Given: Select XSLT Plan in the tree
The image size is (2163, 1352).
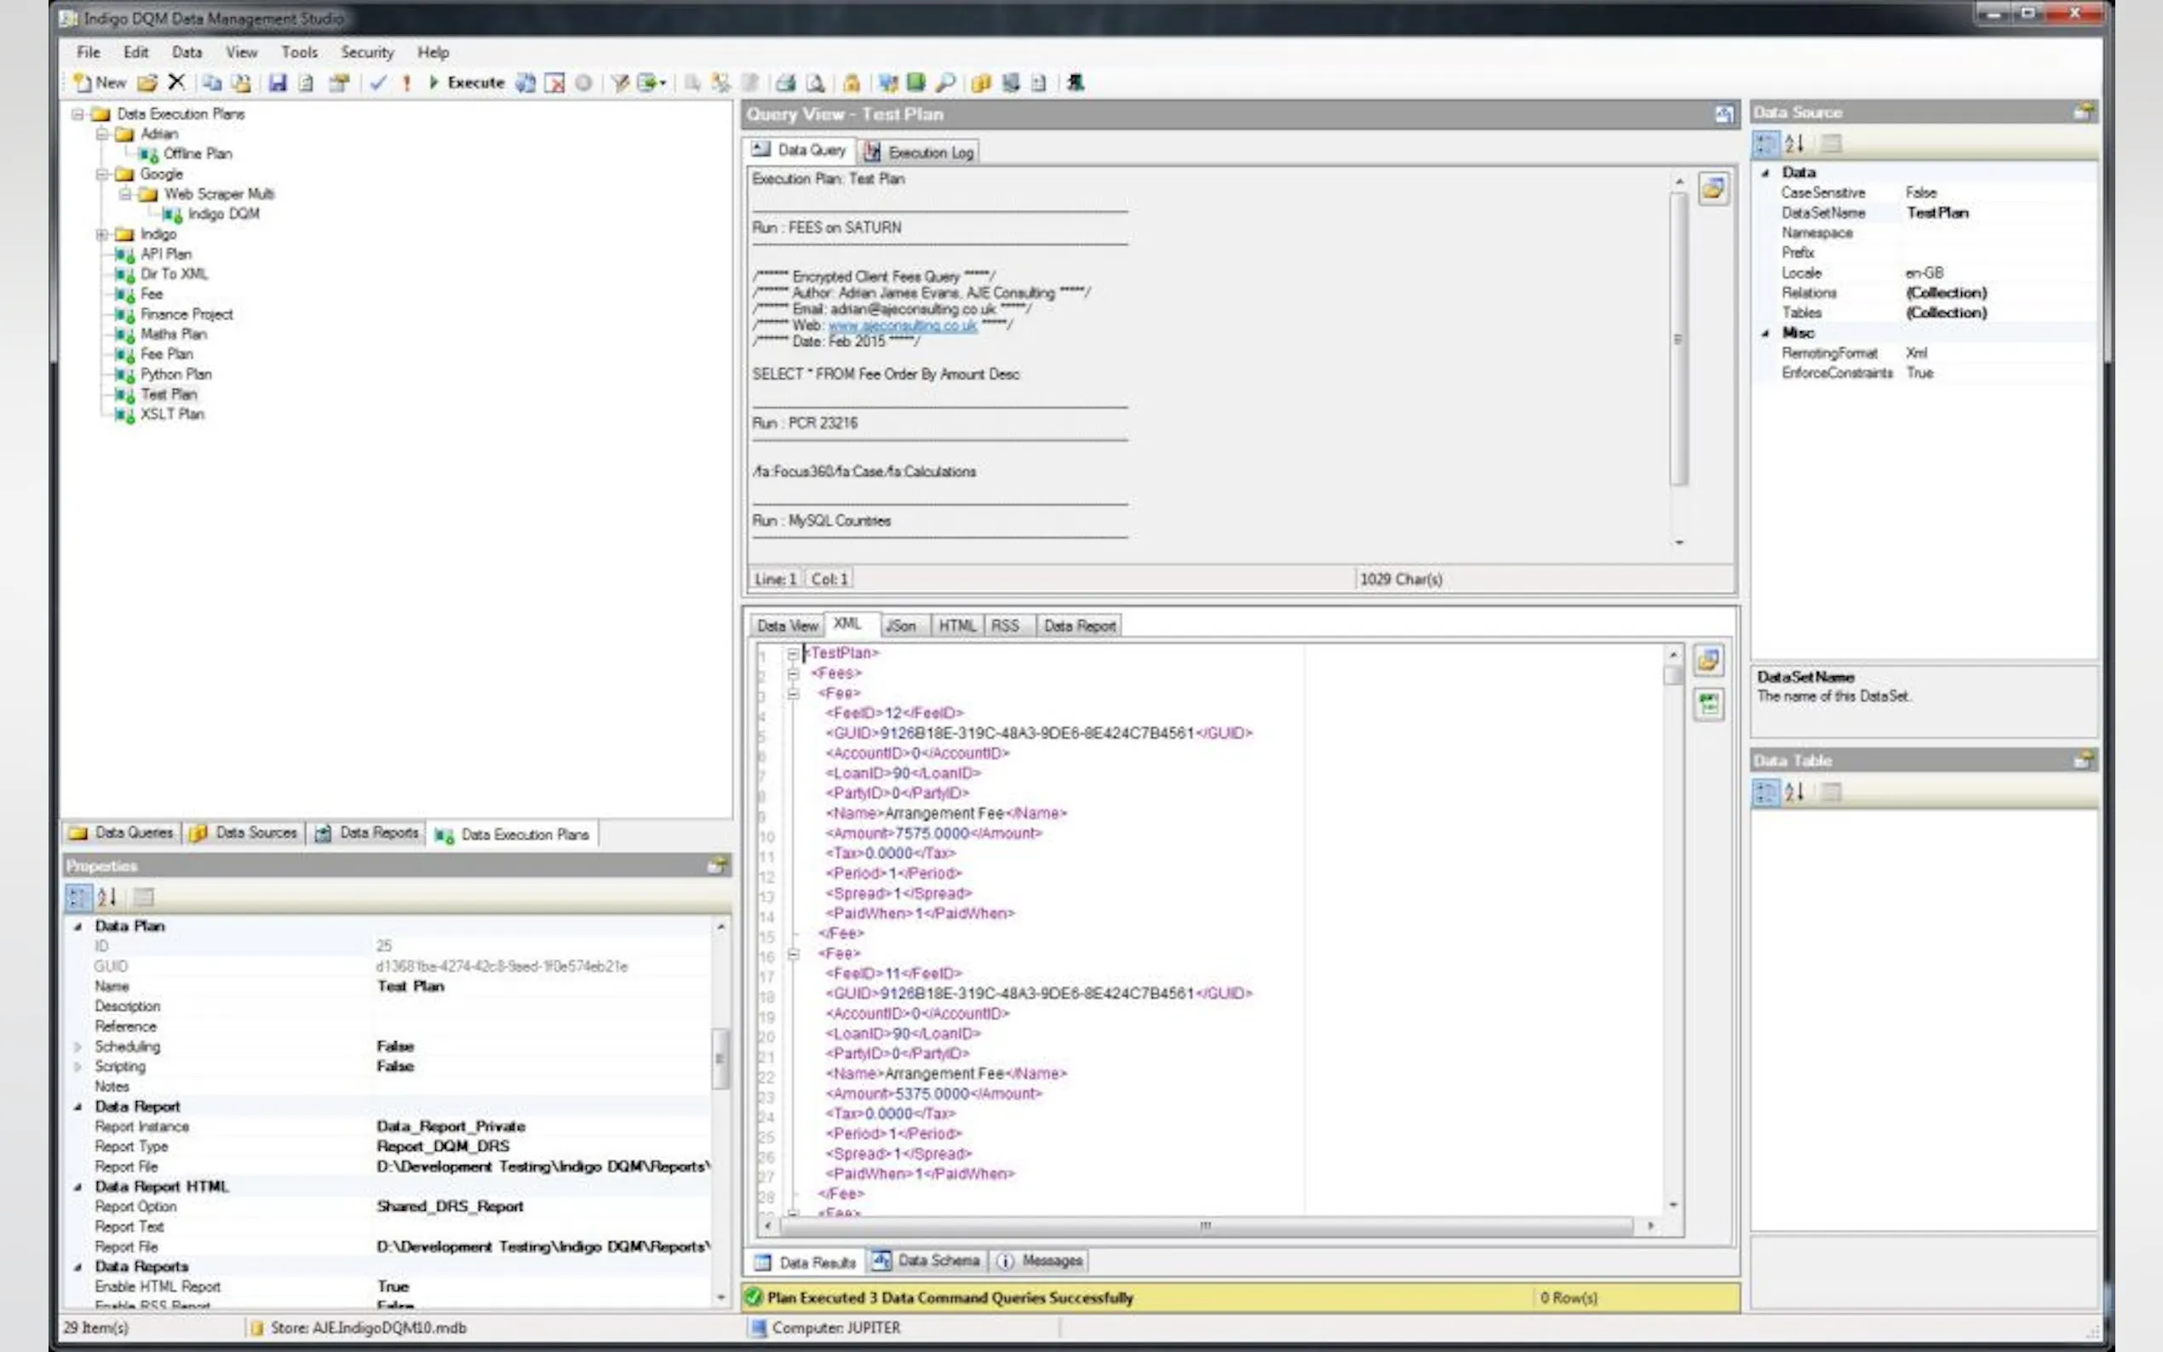Looking at the screenshot, I should tap(172, 414).
